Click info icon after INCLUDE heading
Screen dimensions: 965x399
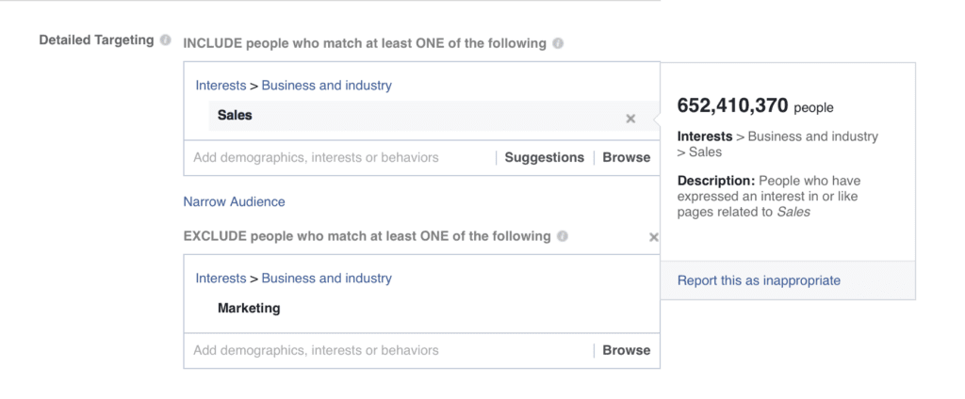[559, 43]
